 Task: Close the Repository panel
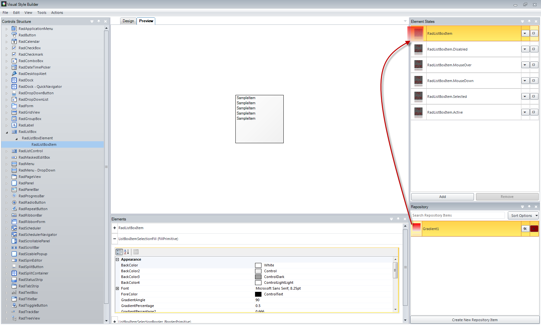536,207
